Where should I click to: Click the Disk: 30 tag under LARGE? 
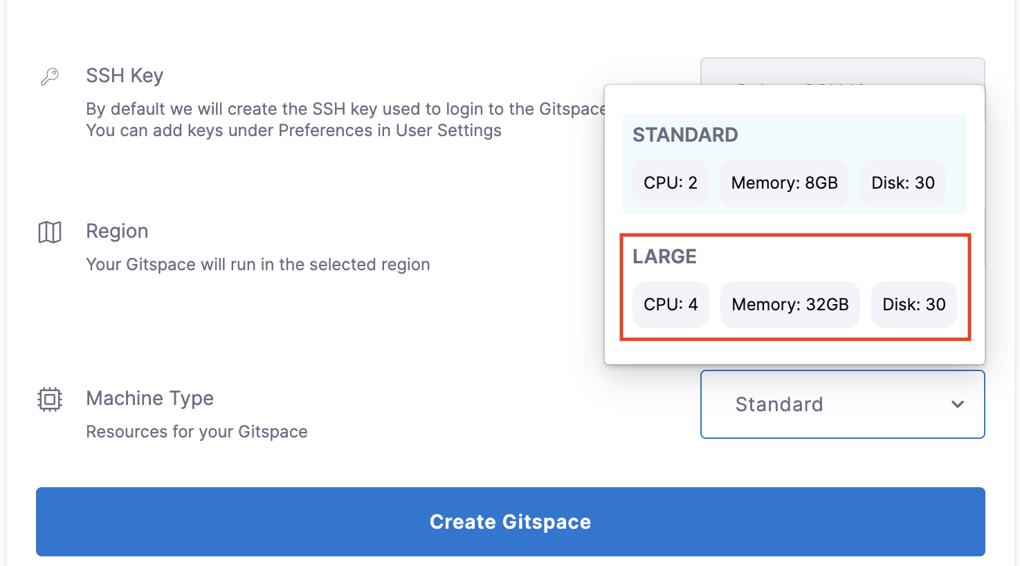point(913,305)
